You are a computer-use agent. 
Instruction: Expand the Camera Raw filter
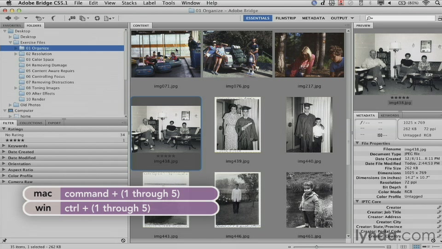4,182
